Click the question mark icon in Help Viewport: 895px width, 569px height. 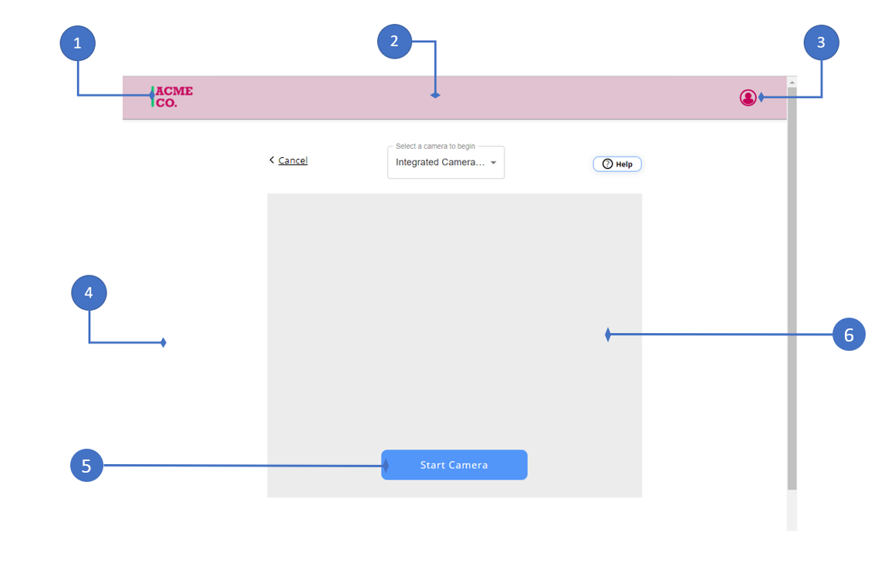607,164
